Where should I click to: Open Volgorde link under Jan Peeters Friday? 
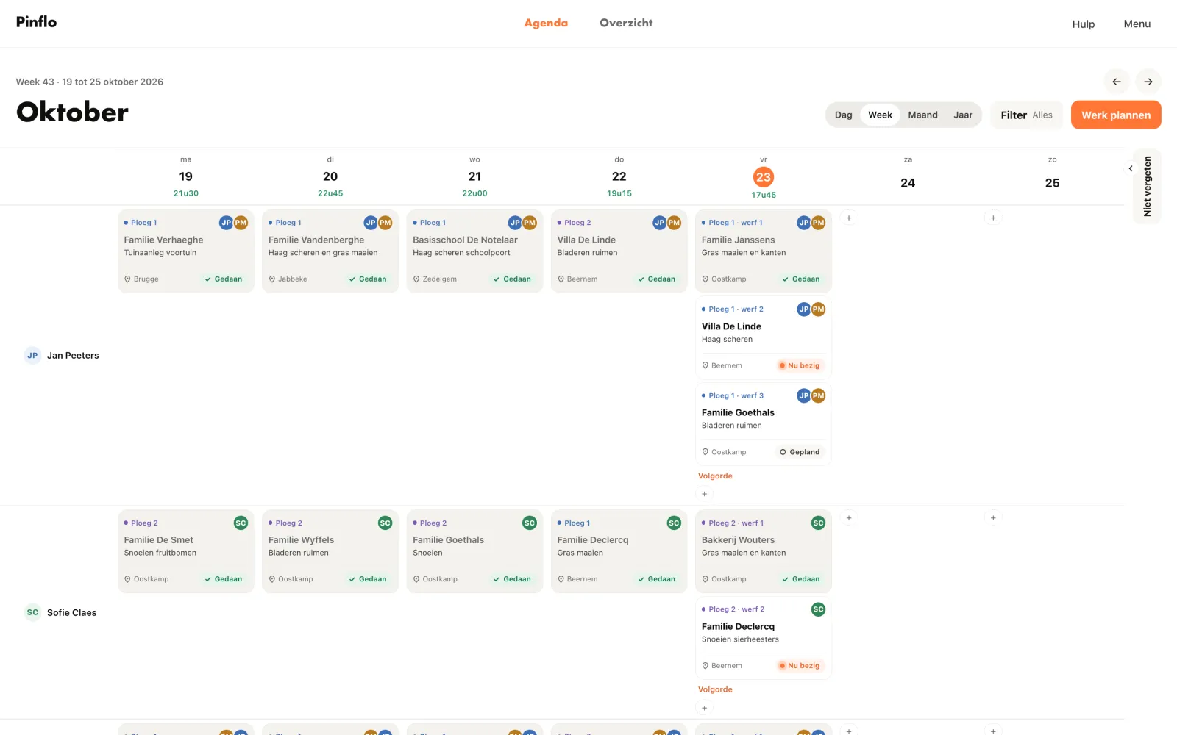(715, 476)
